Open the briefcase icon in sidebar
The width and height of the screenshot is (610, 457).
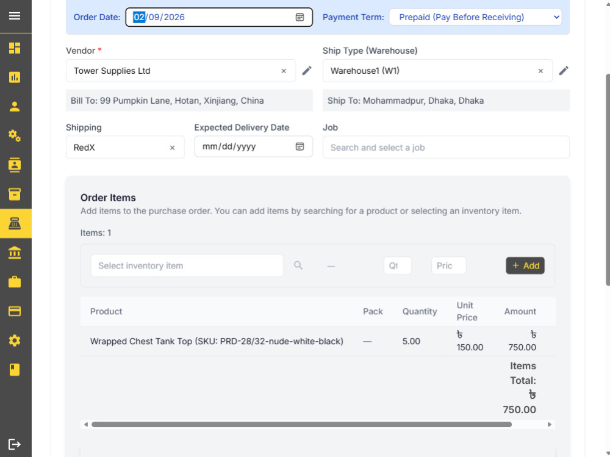click(x=15, y=282)
